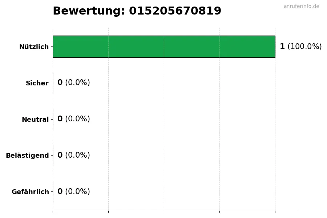Select the Belästigend category label

coord(27,156)
